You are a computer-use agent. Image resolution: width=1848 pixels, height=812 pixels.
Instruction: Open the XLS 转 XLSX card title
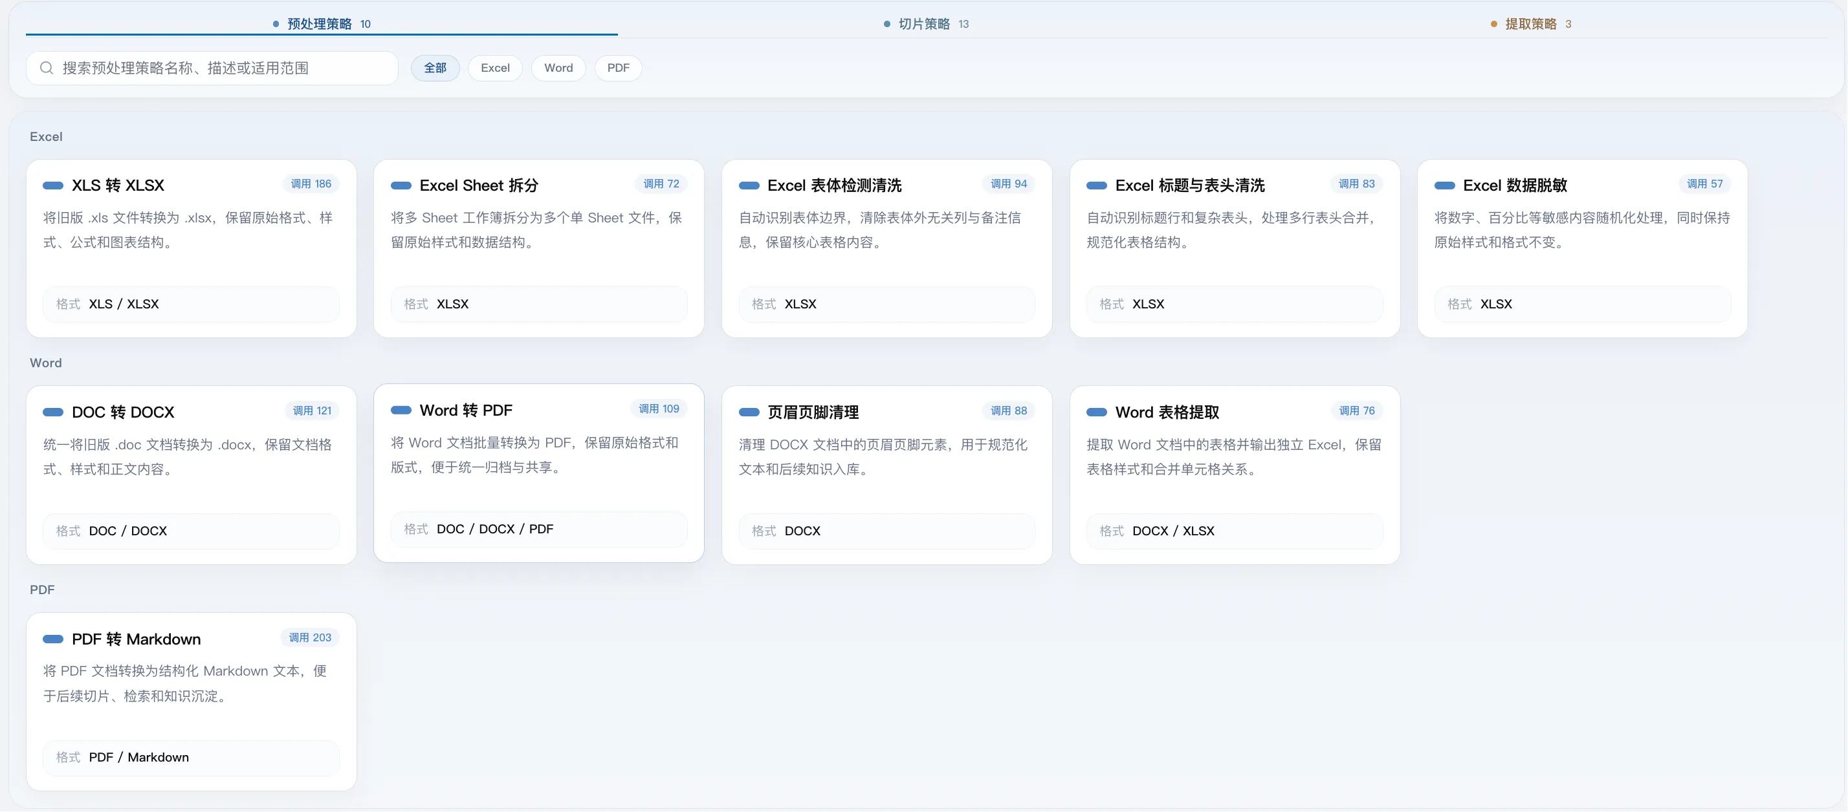(118, 186)
